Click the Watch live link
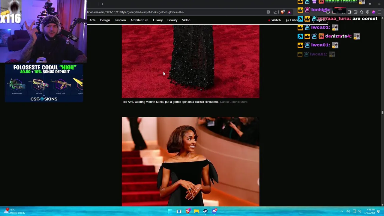Screen dimensions: 384x216 pyautogui.click(x=274, y=20)
